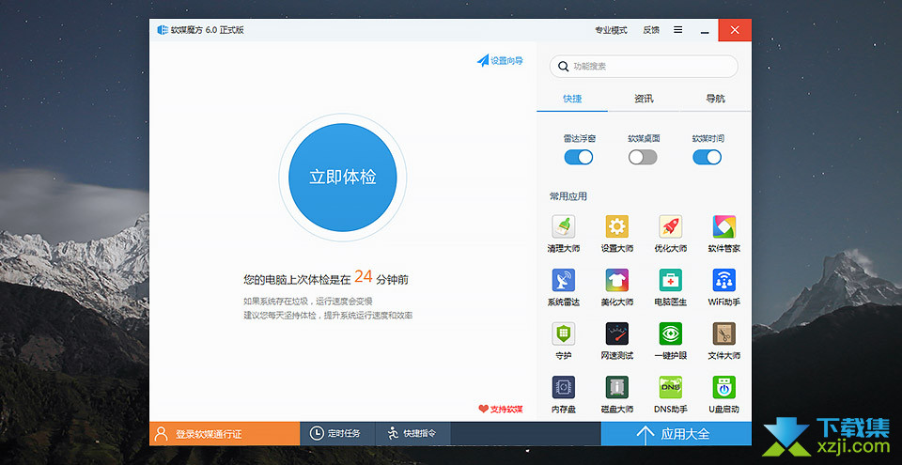Open 守护 shield icon
The image size is (902, 465).
click(563, 333)
